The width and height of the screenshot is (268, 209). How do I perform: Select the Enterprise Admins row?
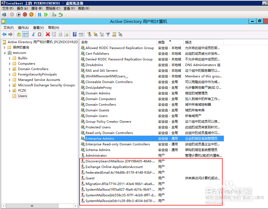tap(152, 138)
